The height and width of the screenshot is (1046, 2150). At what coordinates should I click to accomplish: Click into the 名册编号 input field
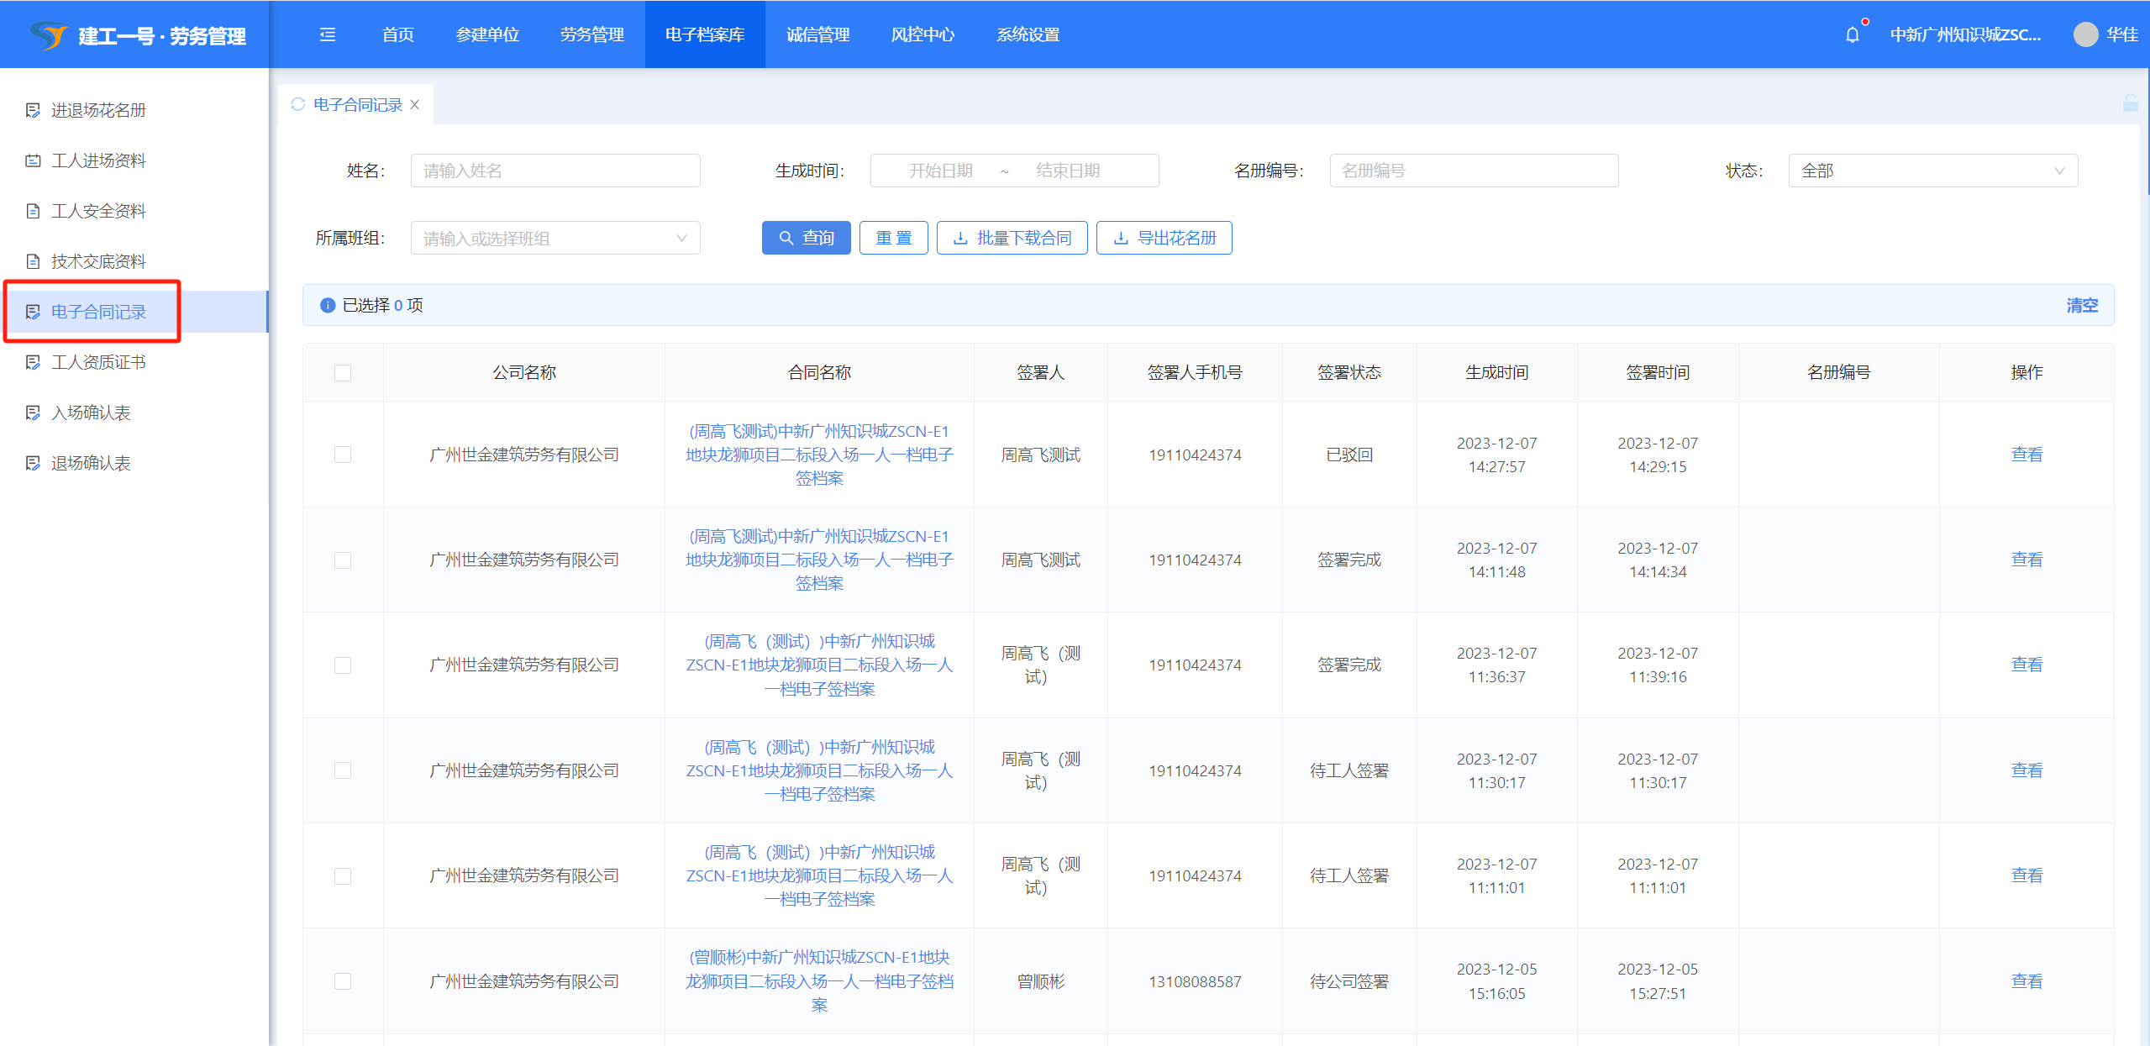pos(1473,171)
